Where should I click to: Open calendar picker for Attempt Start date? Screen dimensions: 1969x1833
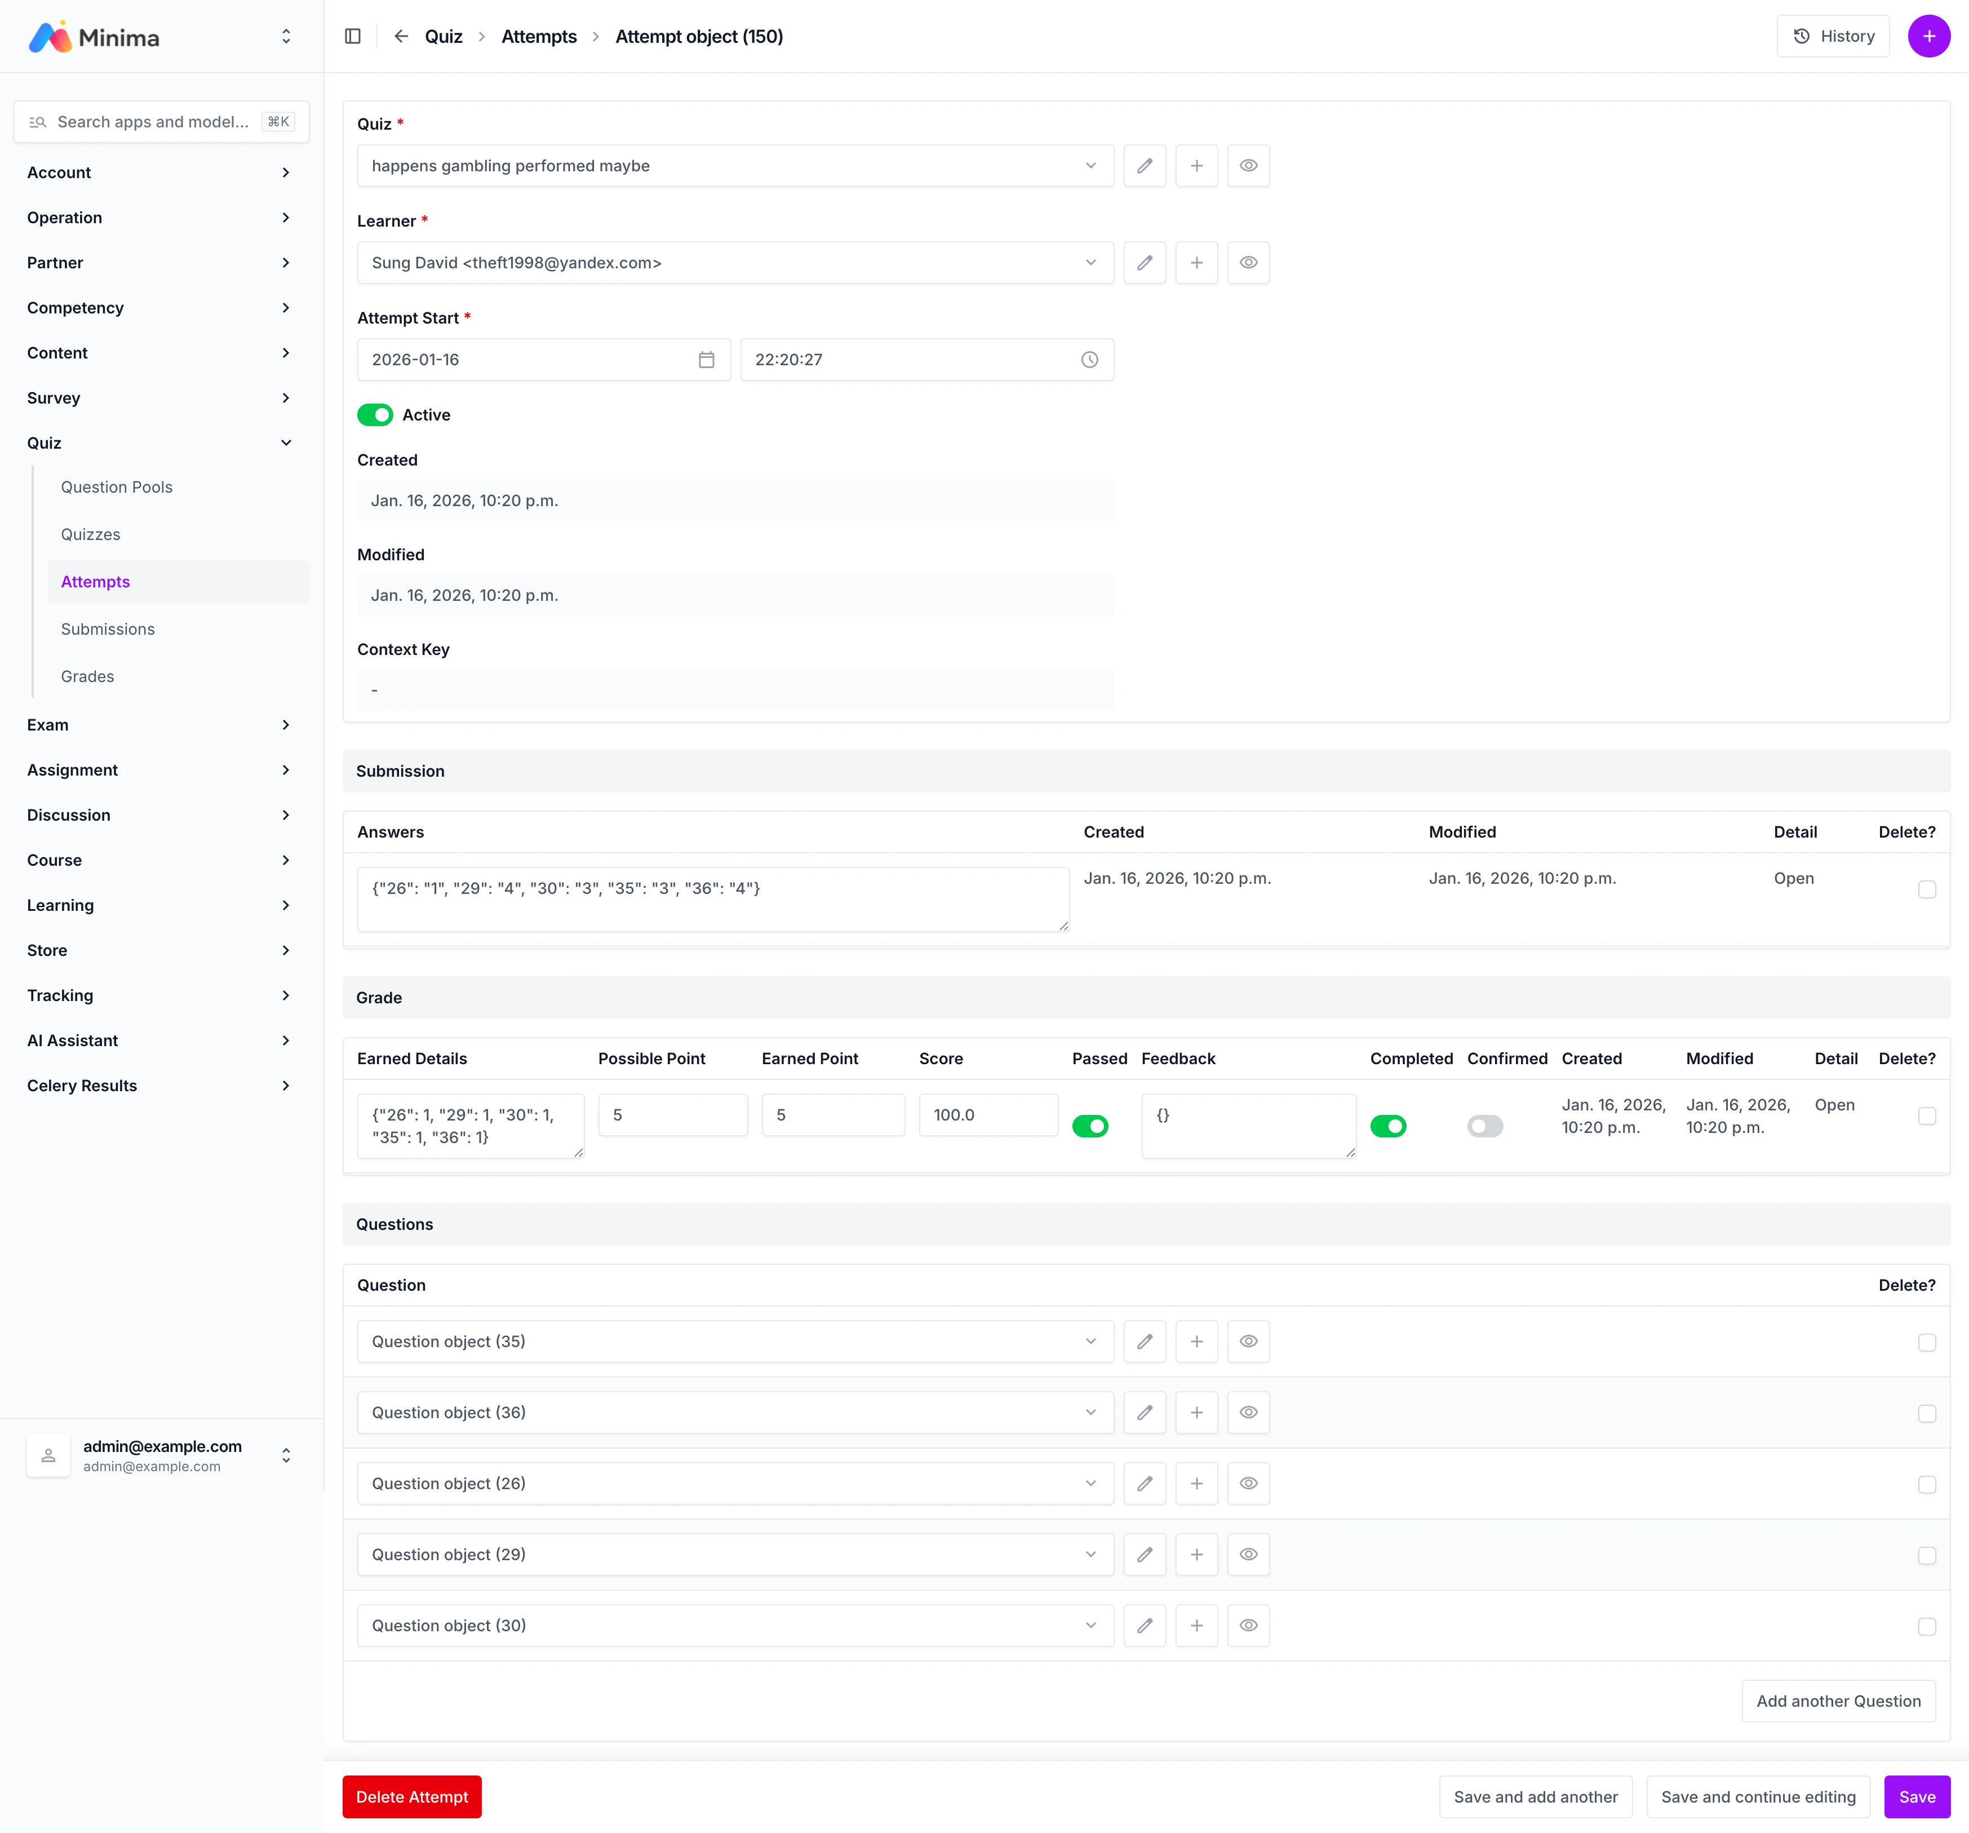tap(706, 360)
